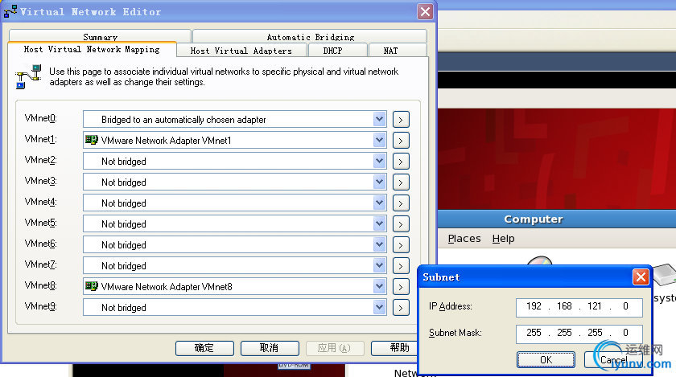
Task: Expand the VMnet5 adapter dropdown
Action: 379,223
